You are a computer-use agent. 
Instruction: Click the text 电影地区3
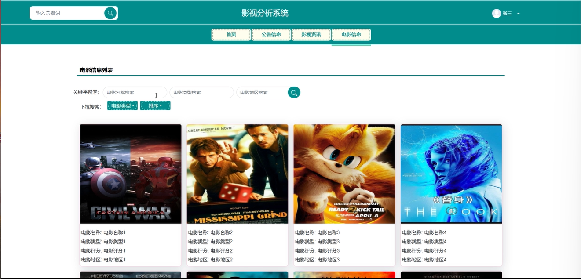(329, 260)
